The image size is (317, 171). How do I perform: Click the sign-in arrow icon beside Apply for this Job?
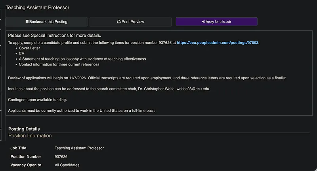coord(203,22)
